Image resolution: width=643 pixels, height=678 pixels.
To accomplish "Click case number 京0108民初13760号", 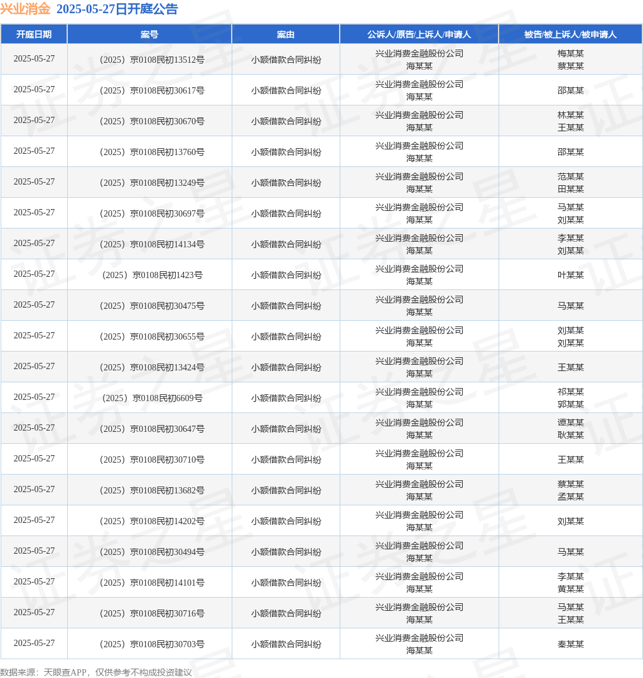I will tap(167, 152).
